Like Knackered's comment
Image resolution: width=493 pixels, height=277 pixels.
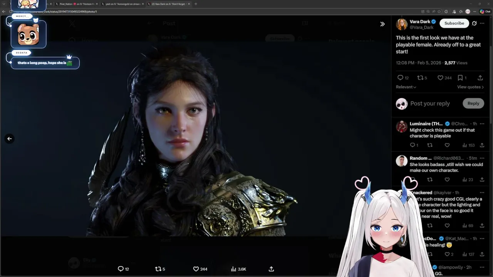(447, 225)
